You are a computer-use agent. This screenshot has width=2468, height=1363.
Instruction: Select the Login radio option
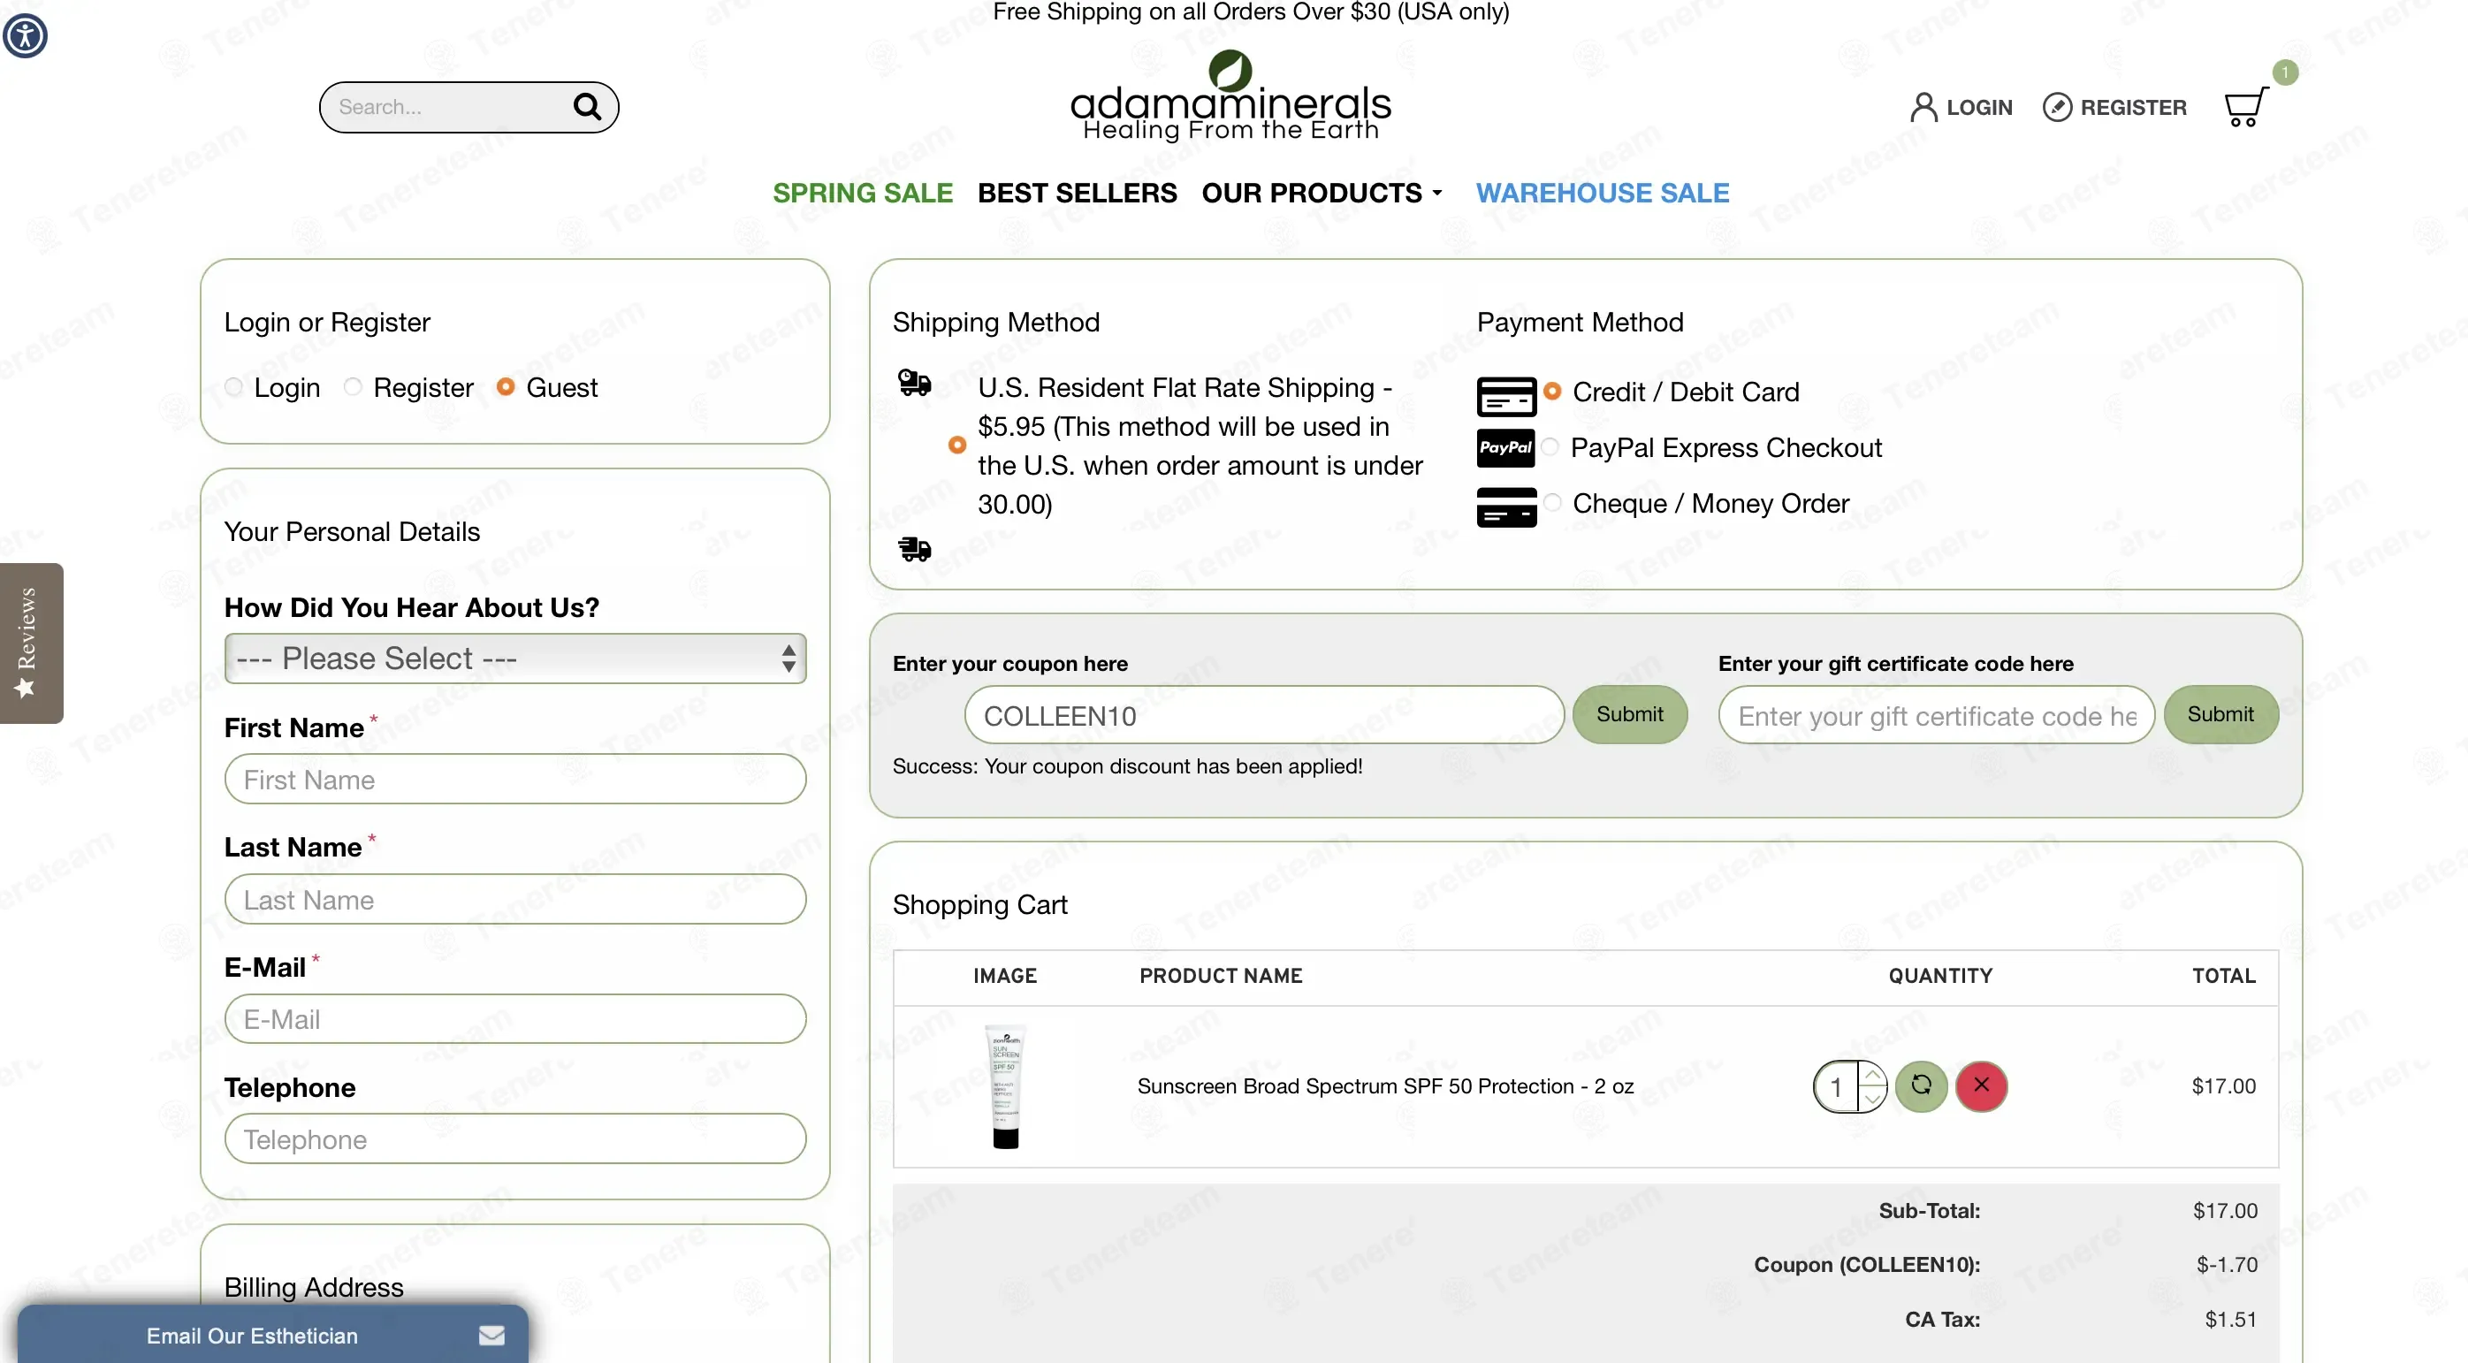coord(233,387)
